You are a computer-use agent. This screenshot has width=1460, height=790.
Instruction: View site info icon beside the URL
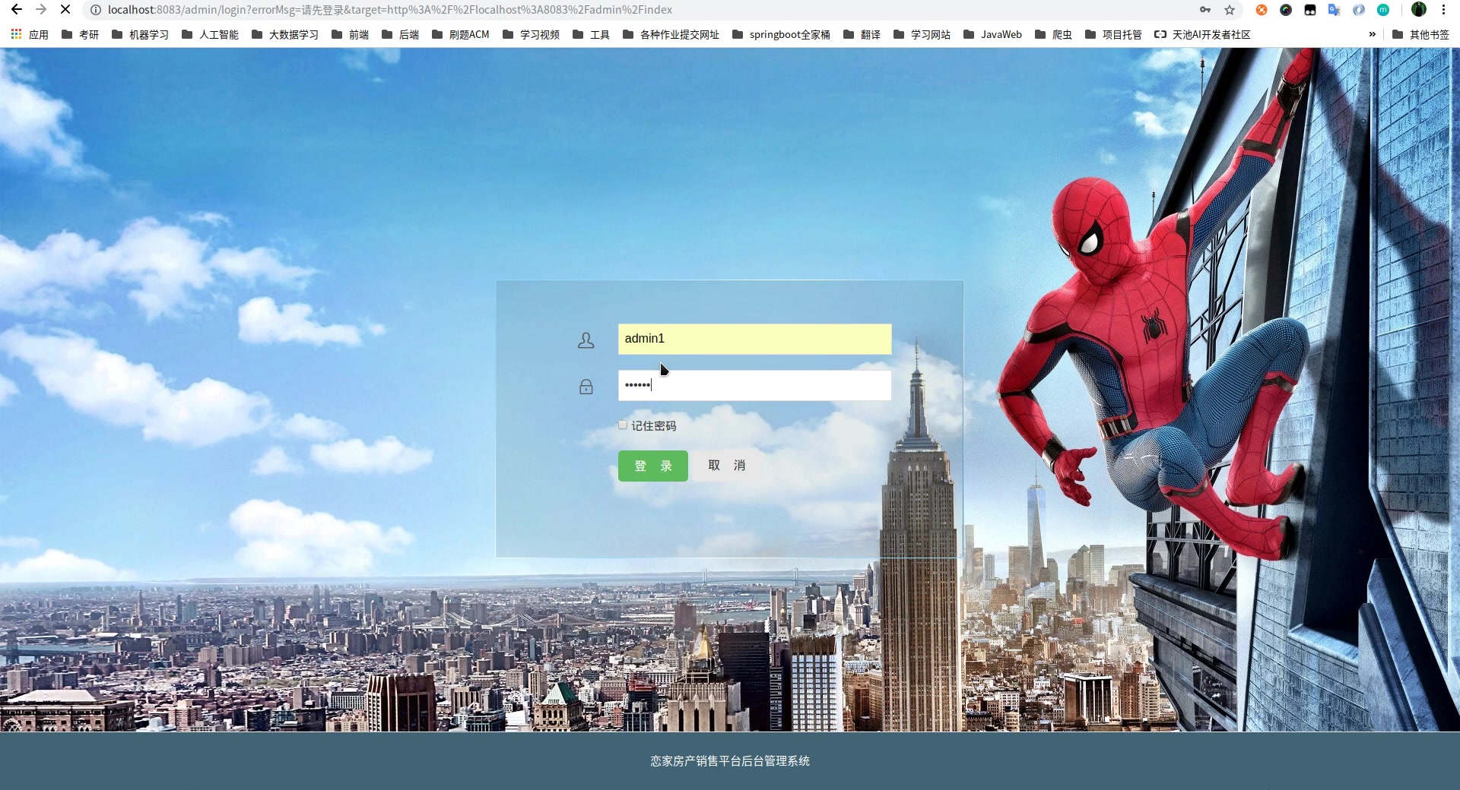point(96,10)
